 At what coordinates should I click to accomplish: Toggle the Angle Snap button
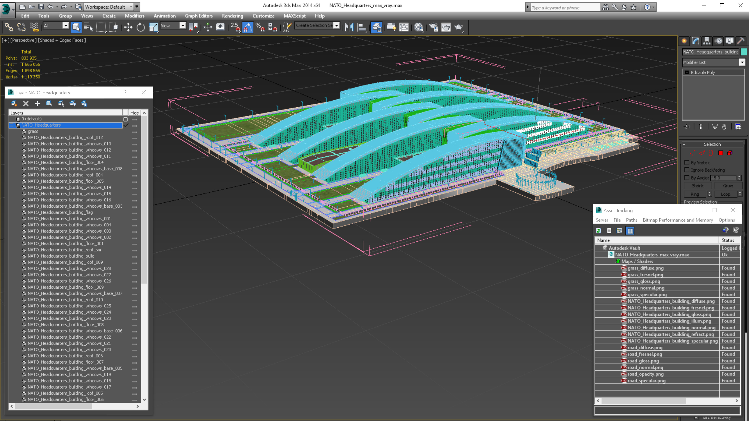[248, 27]
